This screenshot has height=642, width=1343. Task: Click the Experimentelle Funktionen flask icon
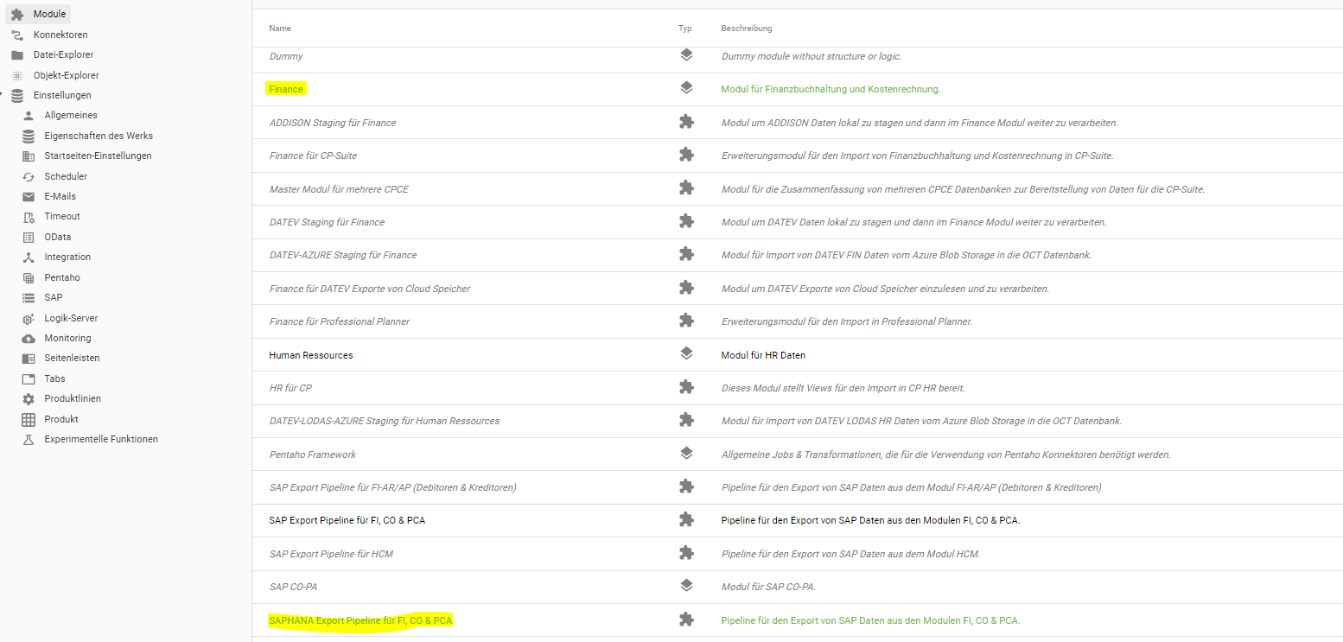[x=29, y=440]
